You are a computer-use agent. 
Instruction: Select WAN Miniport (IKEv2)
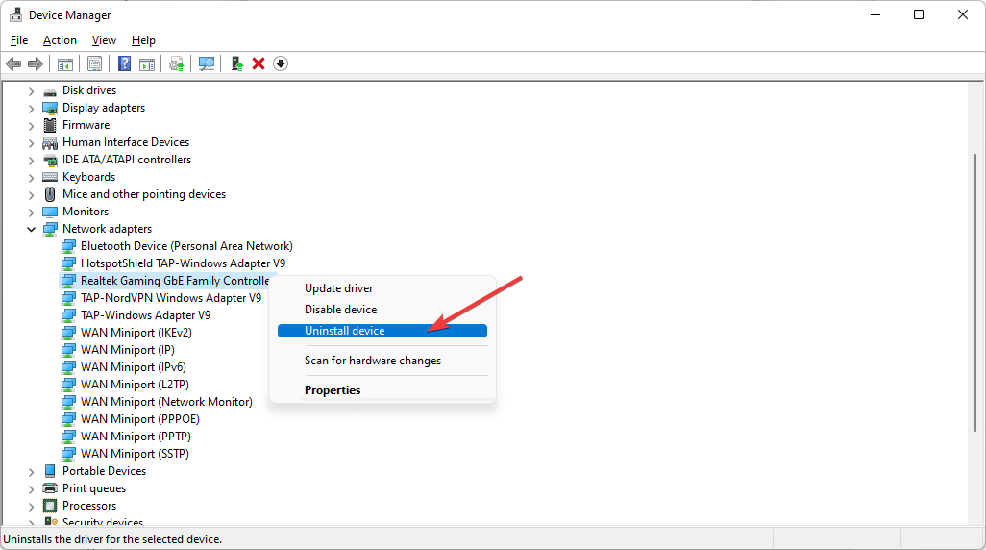136,333
